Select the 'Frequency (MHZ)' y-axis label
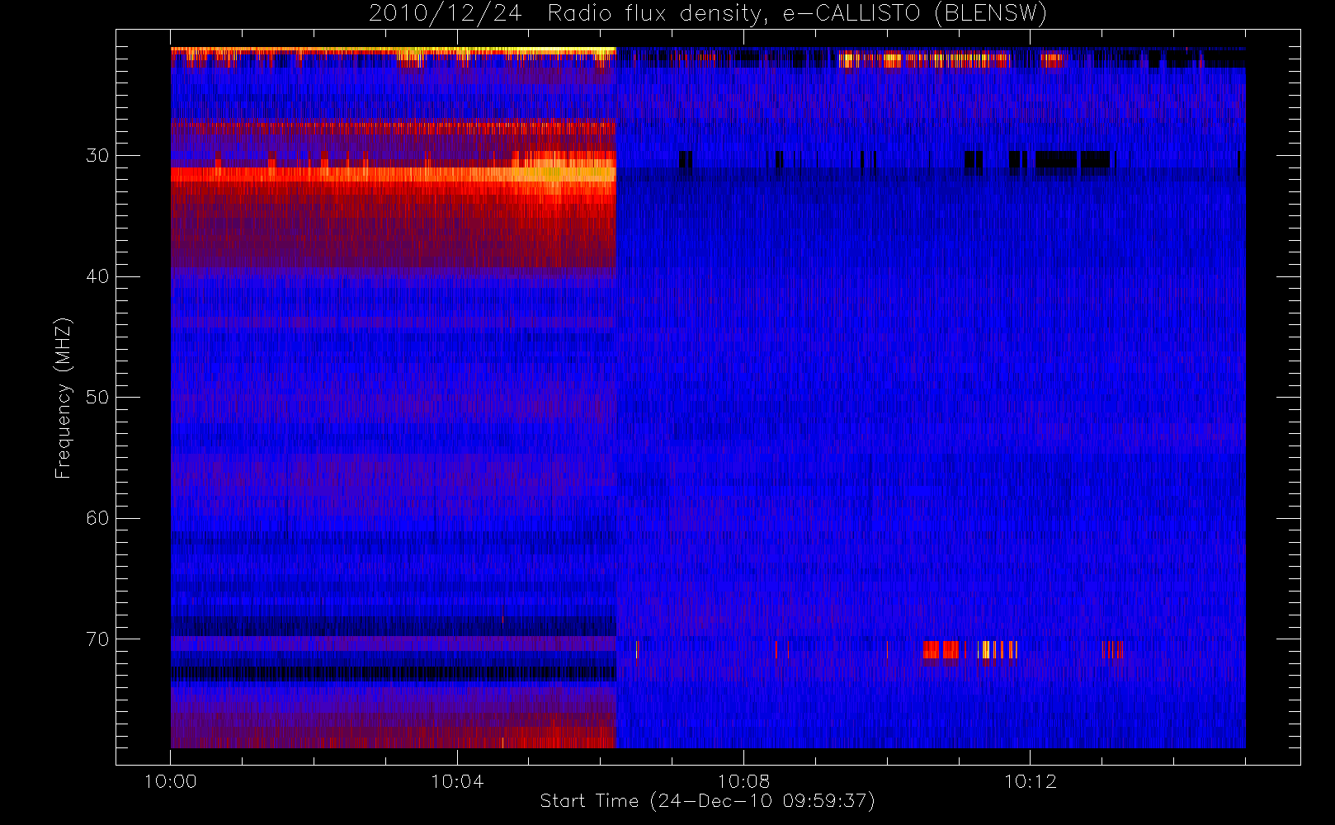The image size is (1335, 825). point(64,398)
